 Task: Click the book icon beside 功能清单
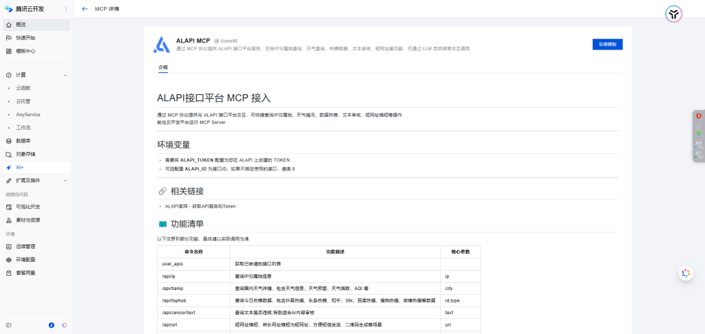tap(162, 223)
